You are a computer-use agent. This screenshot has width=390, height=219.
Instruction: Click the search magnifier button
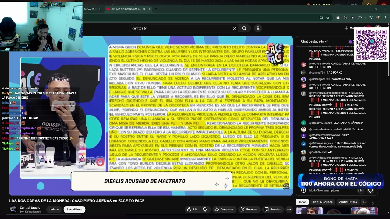point(244,28)
